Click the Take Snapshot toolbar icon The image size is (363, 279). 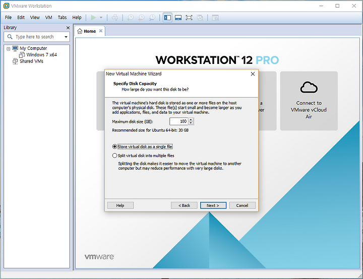[131, 18]
